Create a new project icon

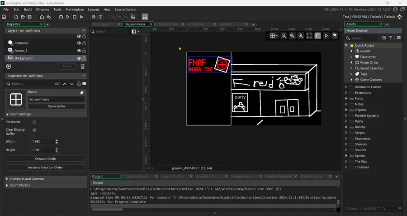(16, 17)
